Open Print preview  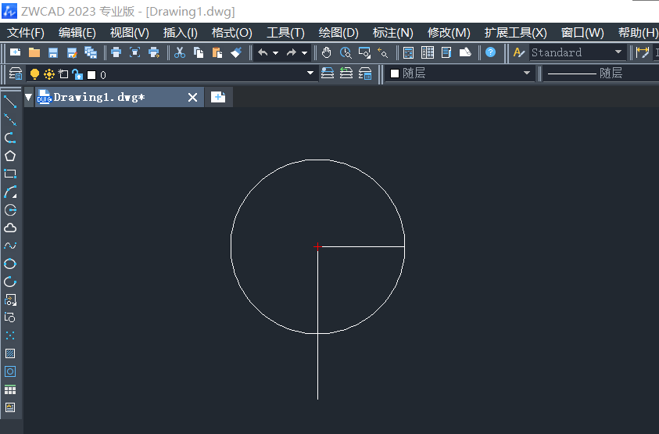click(x=135, y=52)
